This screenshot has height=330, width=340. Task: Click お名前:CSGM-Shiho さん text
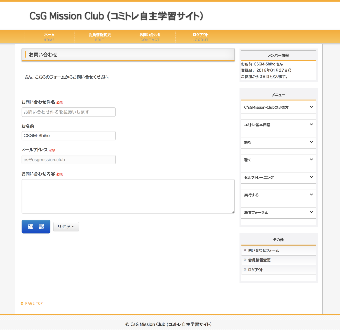coord(262,64)
